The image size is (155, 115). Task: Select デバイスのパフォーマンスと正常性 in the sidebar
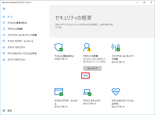click(22, 54)
